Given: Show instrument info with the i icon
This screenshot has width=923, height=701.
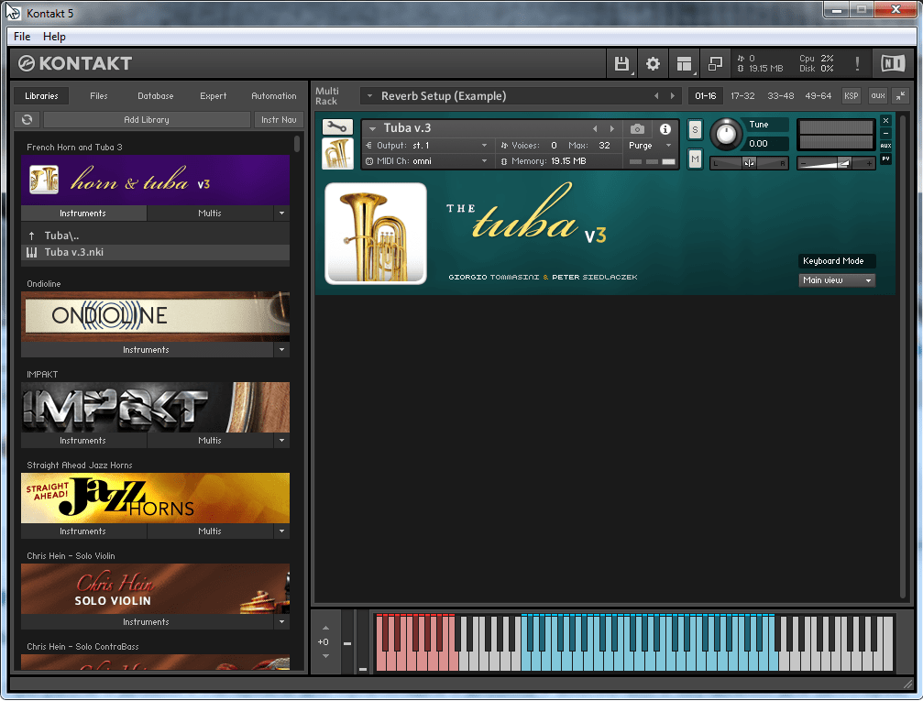Looking at the screenshot, I should (x=665, y=129).
